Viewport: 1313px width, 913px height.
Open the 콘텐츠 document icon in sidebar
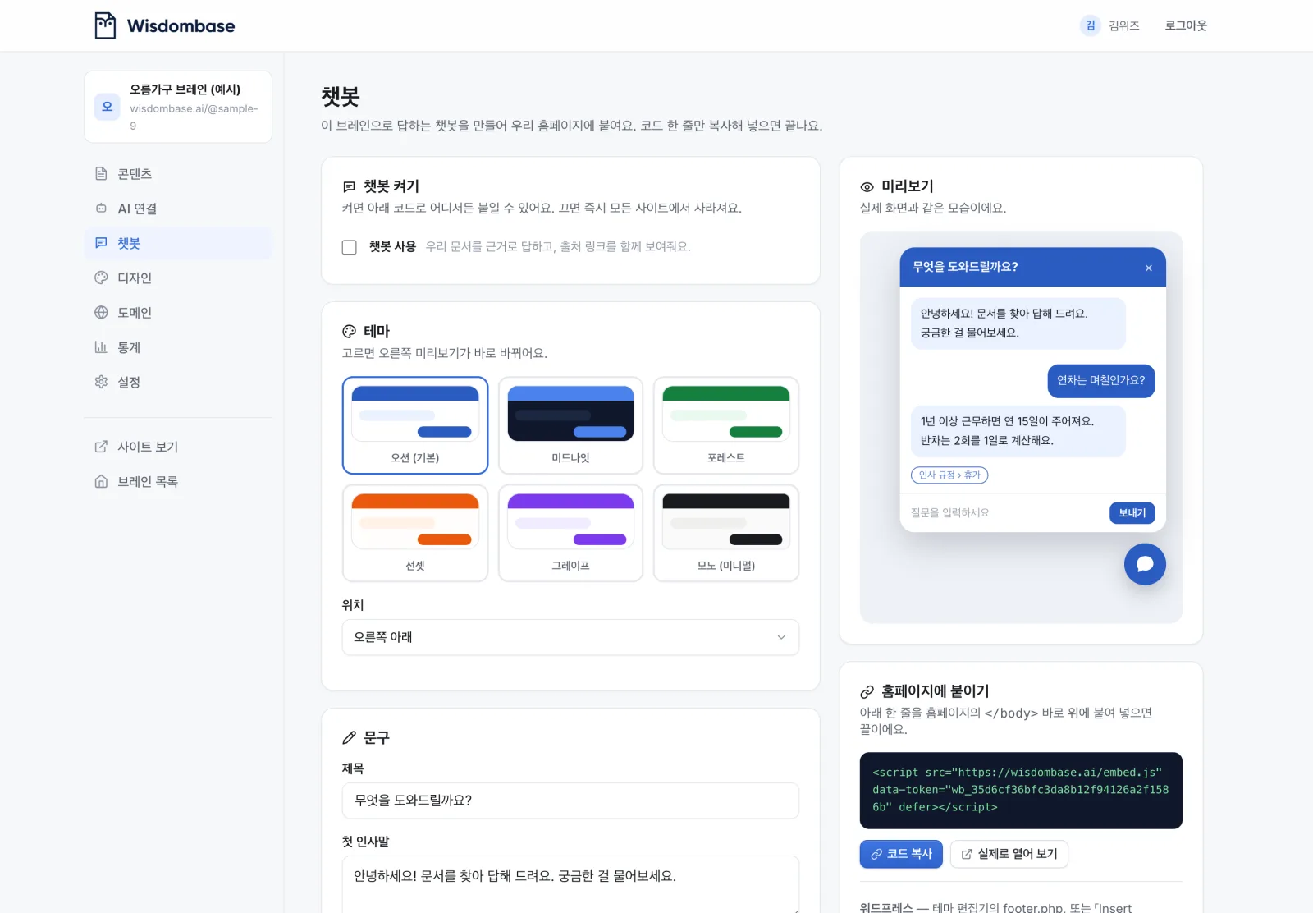(x=101, y=174)
